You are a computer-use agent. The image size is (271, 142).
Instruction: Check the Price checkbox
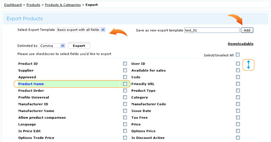[x=238, y=124]
